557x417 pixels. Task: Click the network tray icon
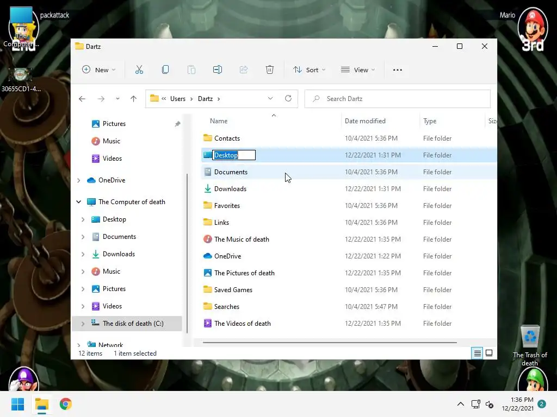click(x=475, y=404)
